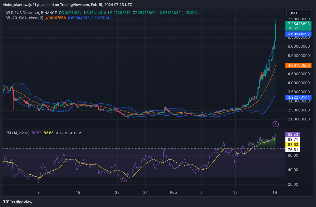Screen dimensions: 316x207
Task: Click the published by victor_olanrewaju21 header text
Action: click(x=67, y=4)
